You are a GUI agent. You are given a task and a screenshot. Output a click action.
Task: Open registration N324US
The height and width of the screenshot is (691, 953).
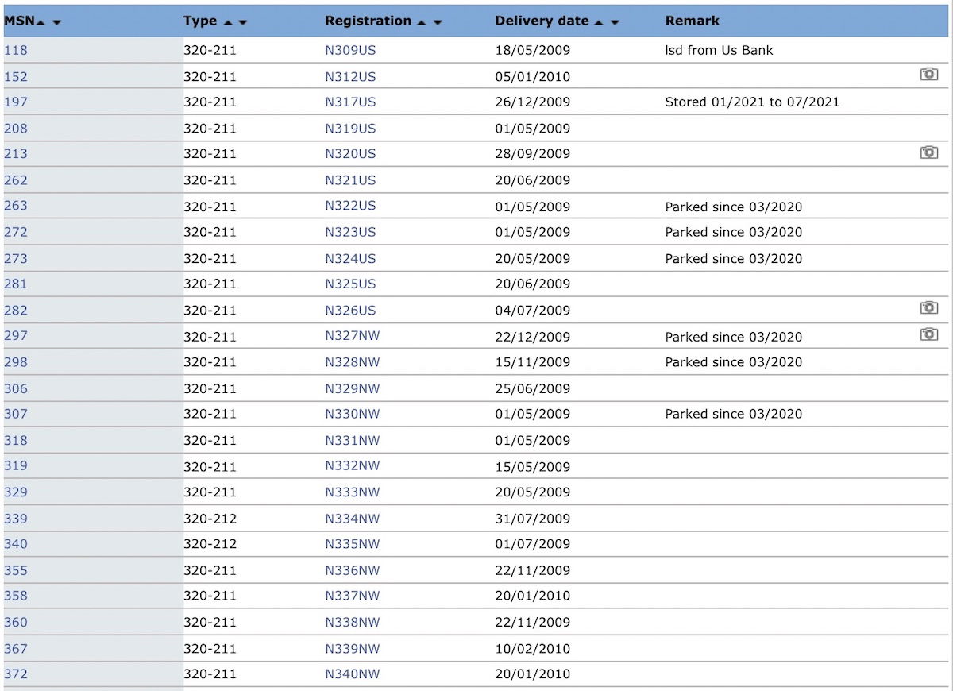coord(350,258)
